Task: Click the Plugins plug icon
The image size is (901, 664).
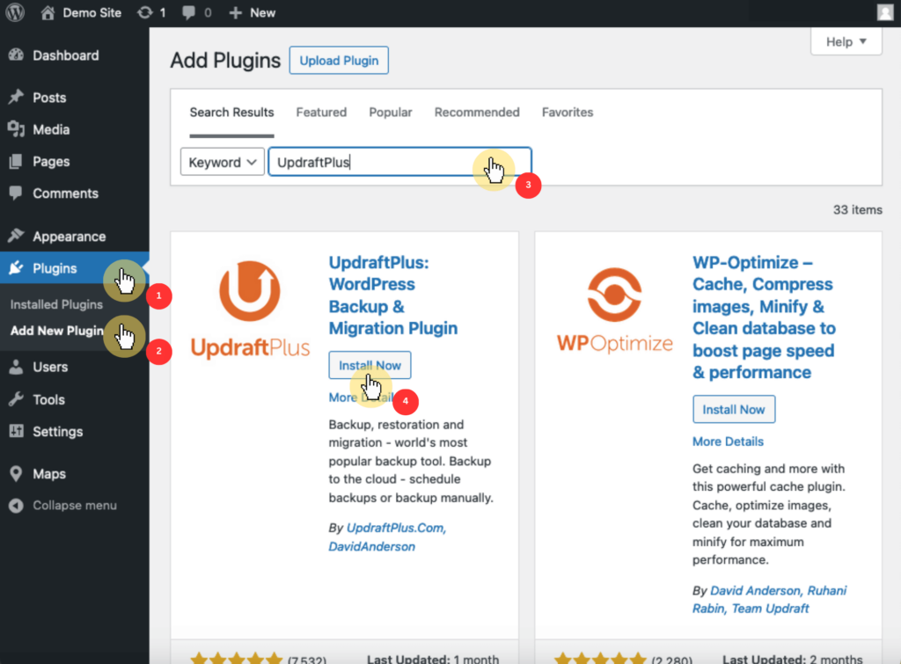Action: [x=16, y=267]
